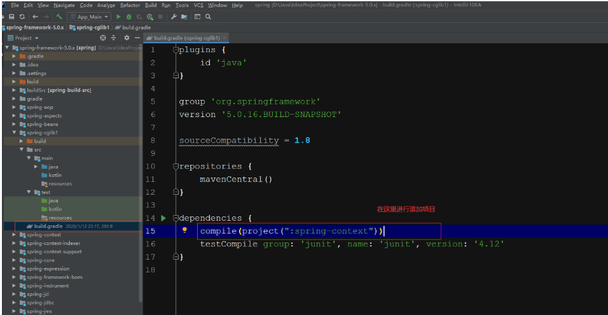This screenshot has height=315, width=608.
Task: Open the Project view selector dropdown
Action: point(26,38)
